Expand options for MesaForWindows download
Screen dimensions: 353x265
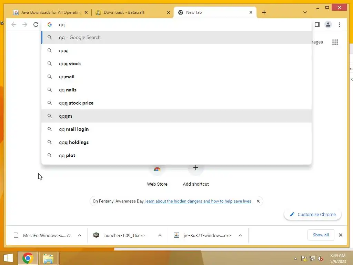(80, 235)
